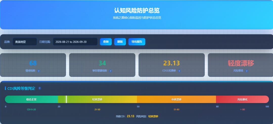Click the 事实健康指数 label
The image size is (273, 124).
pyautogui.click(x=100, y=71)
